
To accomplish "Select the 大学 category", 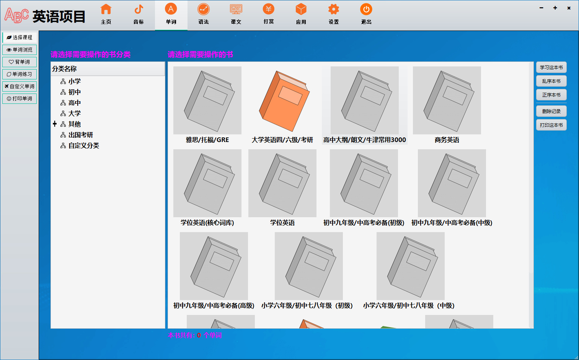I will pyautogui.click(x=74, y=113).
